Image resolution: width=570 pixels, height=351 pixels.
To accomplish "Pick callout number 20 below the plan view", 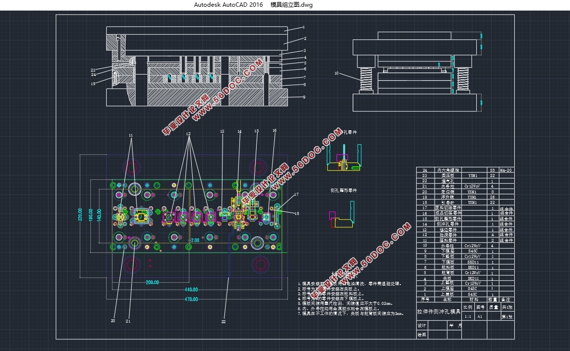I will coord(113,321).
